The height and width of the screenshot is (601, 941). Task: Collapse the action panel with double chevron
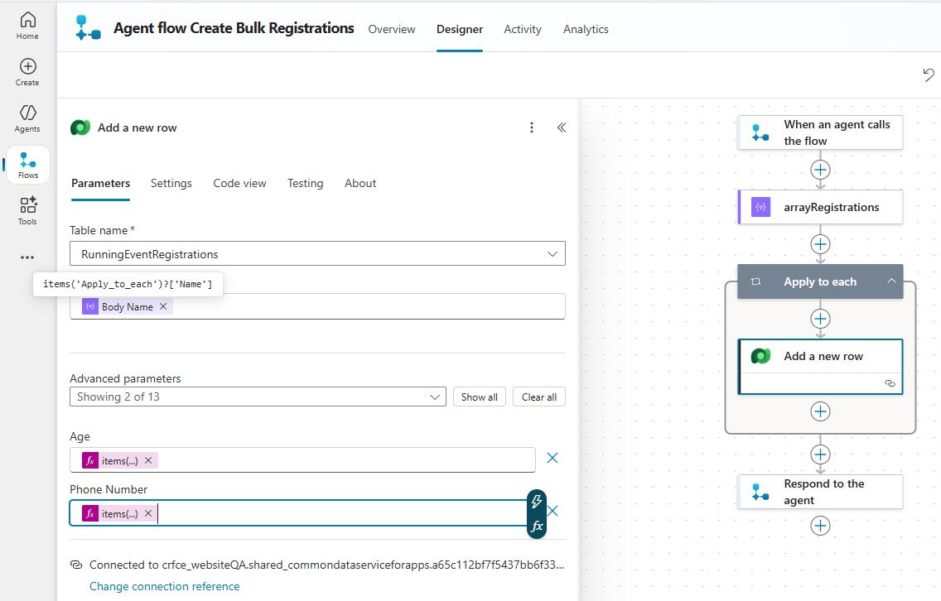[562, 127]
